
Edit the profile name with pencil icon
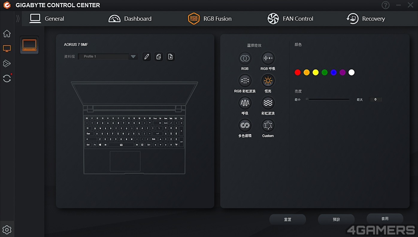coord(146,57)
